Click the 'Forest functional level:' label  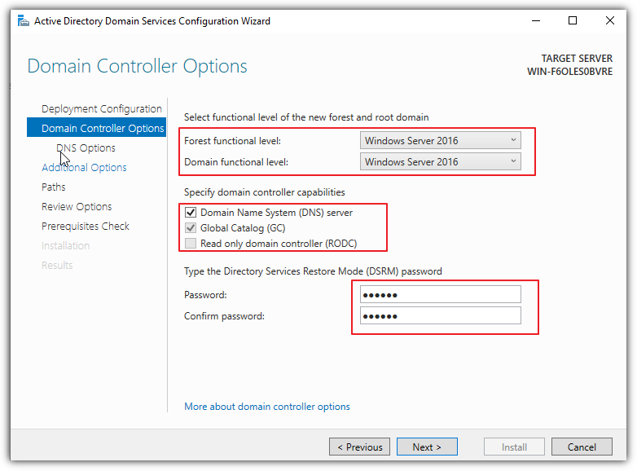coord(232,141)
